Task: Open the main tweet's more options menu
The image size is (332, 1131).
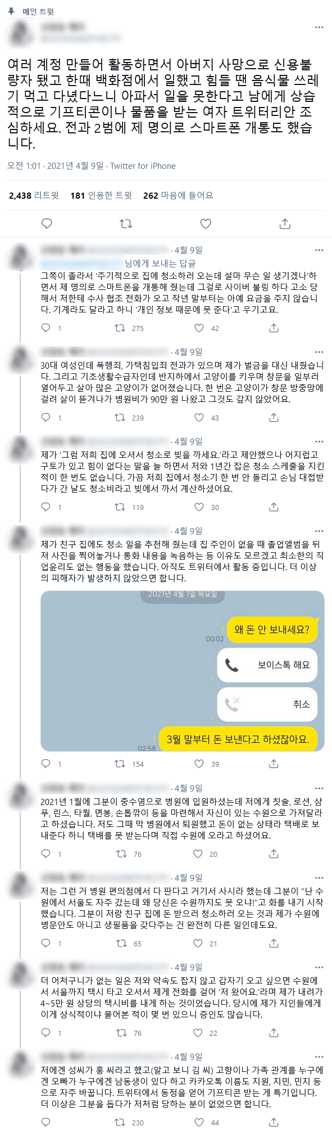Action: pyautogui.click(x=319, y=27)
